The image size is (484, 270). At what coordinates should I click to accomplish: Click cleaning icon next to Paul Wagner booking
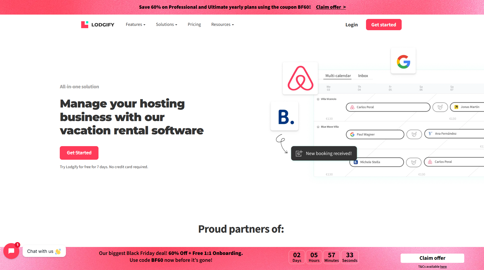tap(414, 134)
